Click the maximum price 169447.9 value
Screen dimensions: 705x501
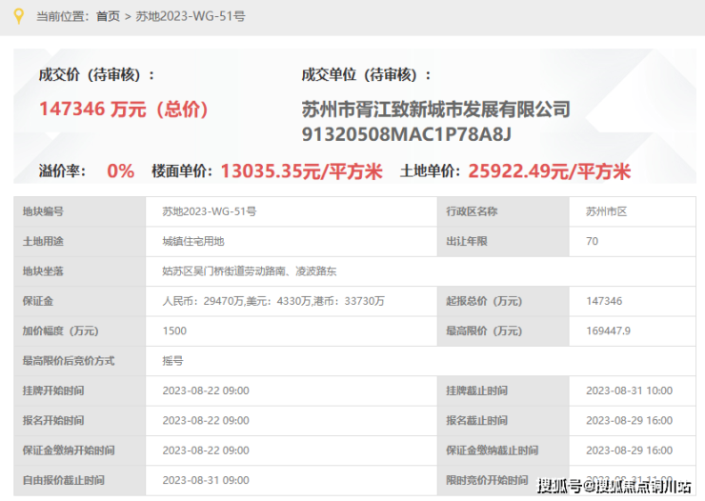click(x=609, y=331)
